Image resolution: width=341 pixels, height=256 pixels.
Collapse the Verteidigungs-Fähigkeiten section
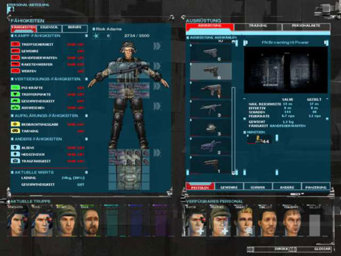[x=86, y=79]
